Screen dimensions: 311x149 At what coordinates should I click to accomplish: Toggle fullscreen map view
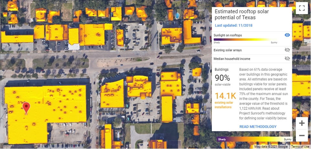302,8
